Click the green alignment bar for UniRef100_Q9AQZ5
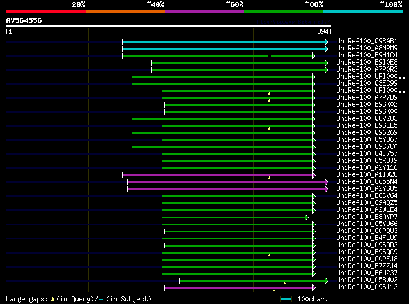 click(237, 204)
